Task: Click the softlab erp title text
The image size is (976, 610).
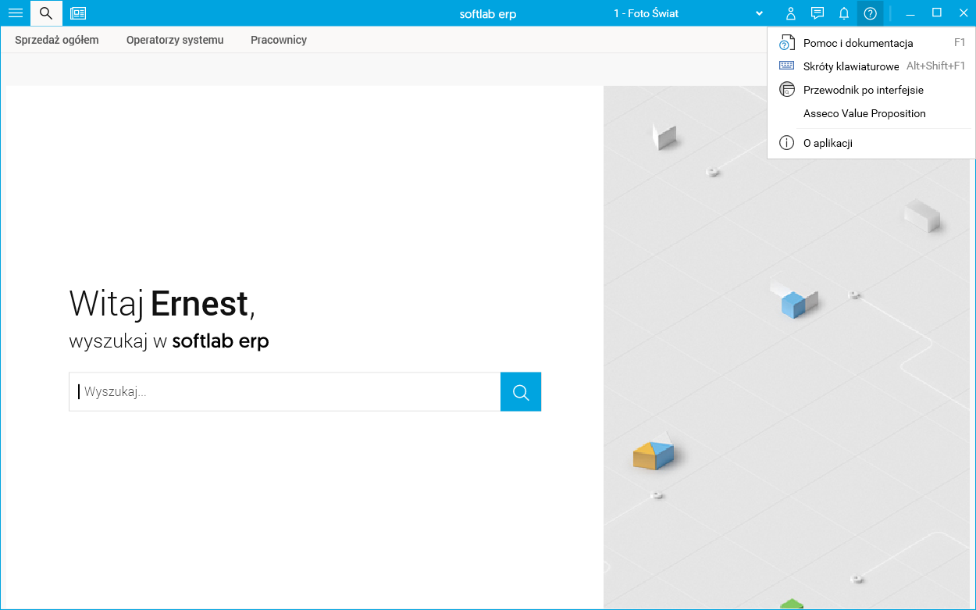Action: pyautogui.click(x=487, y=13)
